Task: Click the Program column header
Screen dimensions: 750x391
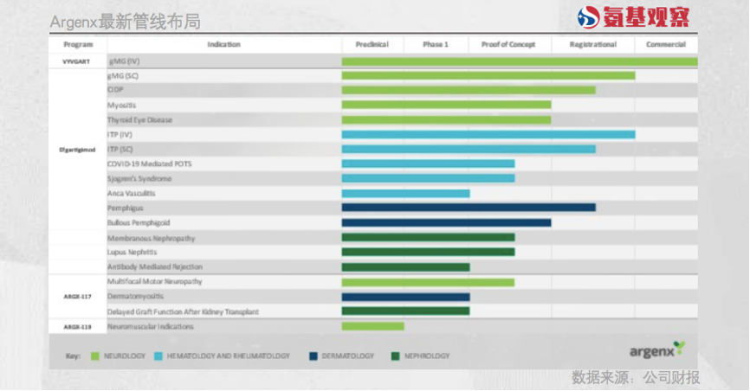Action: [x=78, y=44]
